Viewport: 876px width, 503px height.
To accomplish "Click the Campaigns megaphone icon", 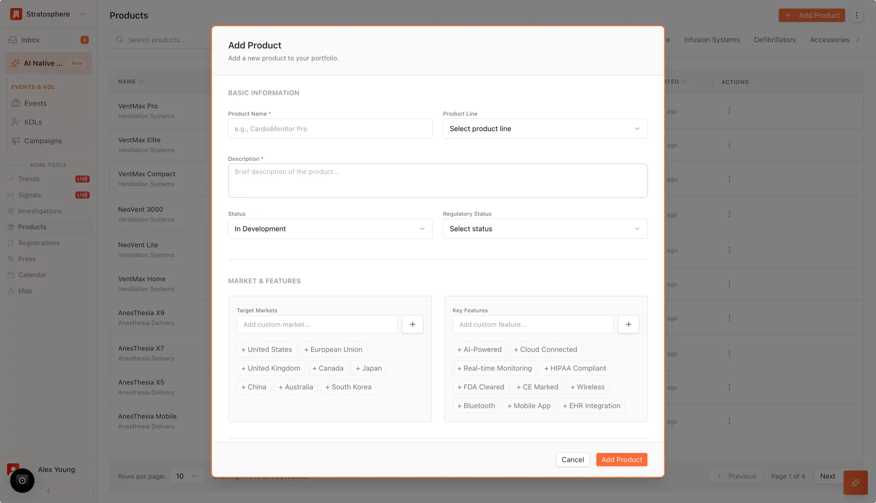I will pos(15,140).
